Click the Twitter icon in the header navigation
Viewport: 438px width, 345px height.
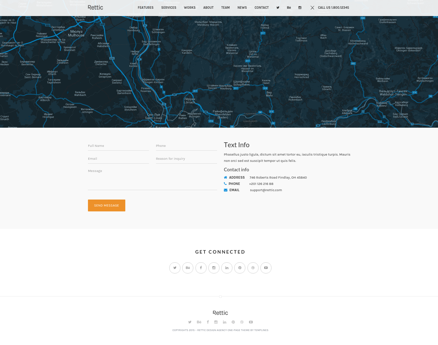278,8
